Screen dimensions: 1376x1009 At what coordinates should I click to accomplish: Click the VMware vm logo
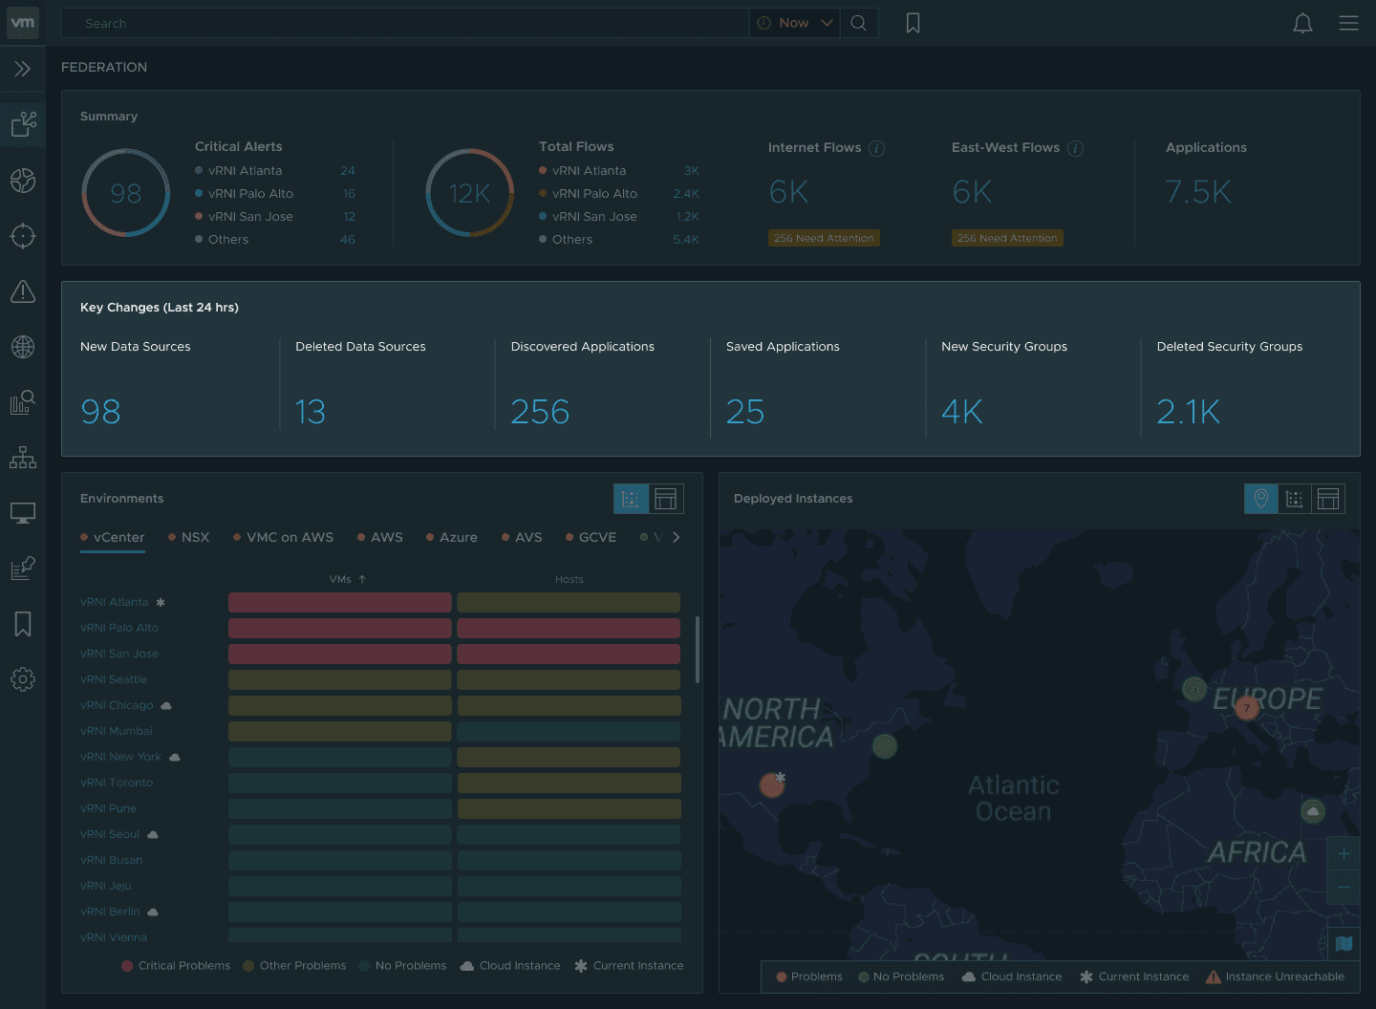(x=23, y=23)
